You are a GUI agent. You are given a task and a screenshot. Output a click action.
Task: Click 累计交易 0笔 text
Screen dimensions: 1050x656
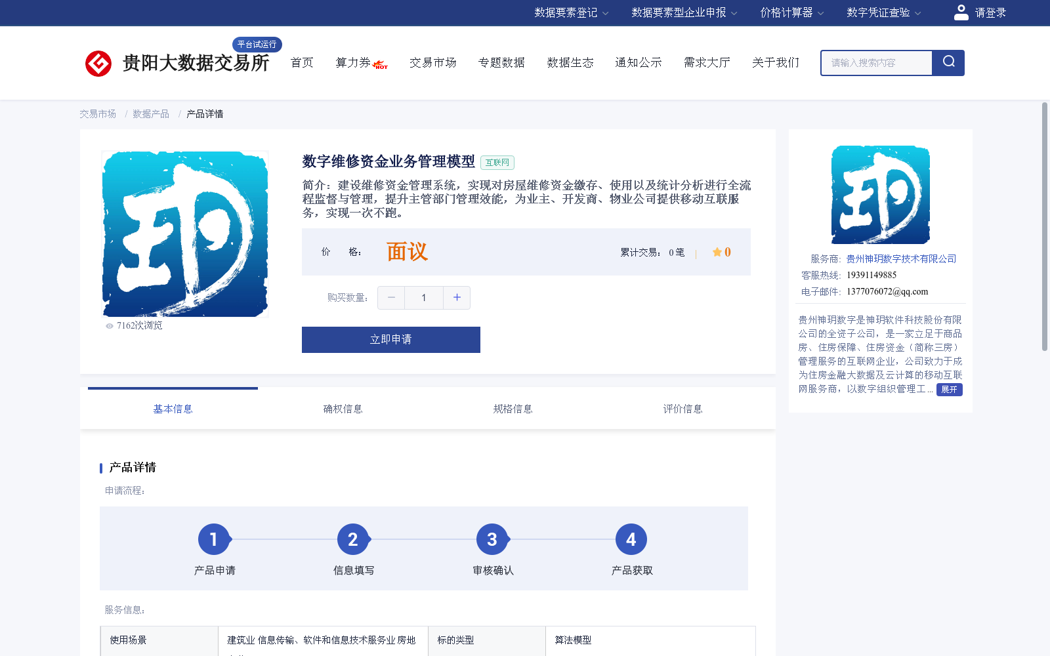[652, 253]
